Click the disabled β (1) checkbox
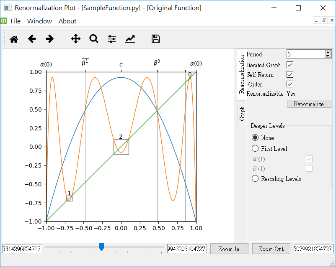The width and height of the screenshot is (336, 267). (x=309, y=168)
